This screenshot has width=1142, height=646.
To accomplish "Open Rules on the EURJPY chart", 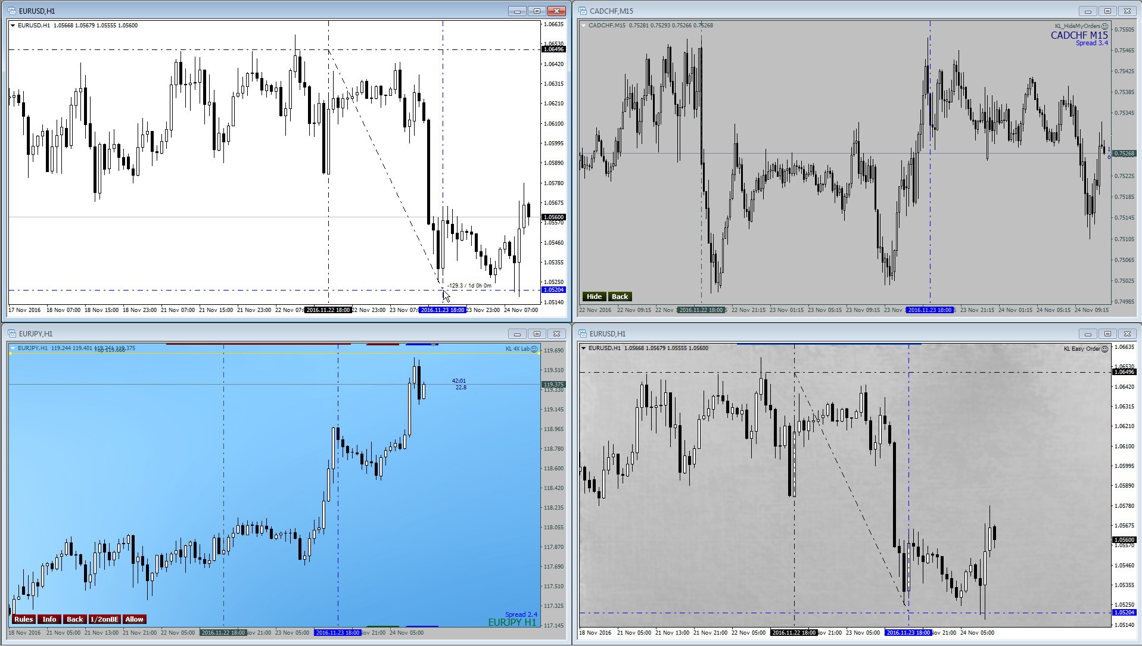I will pos(23,619).
